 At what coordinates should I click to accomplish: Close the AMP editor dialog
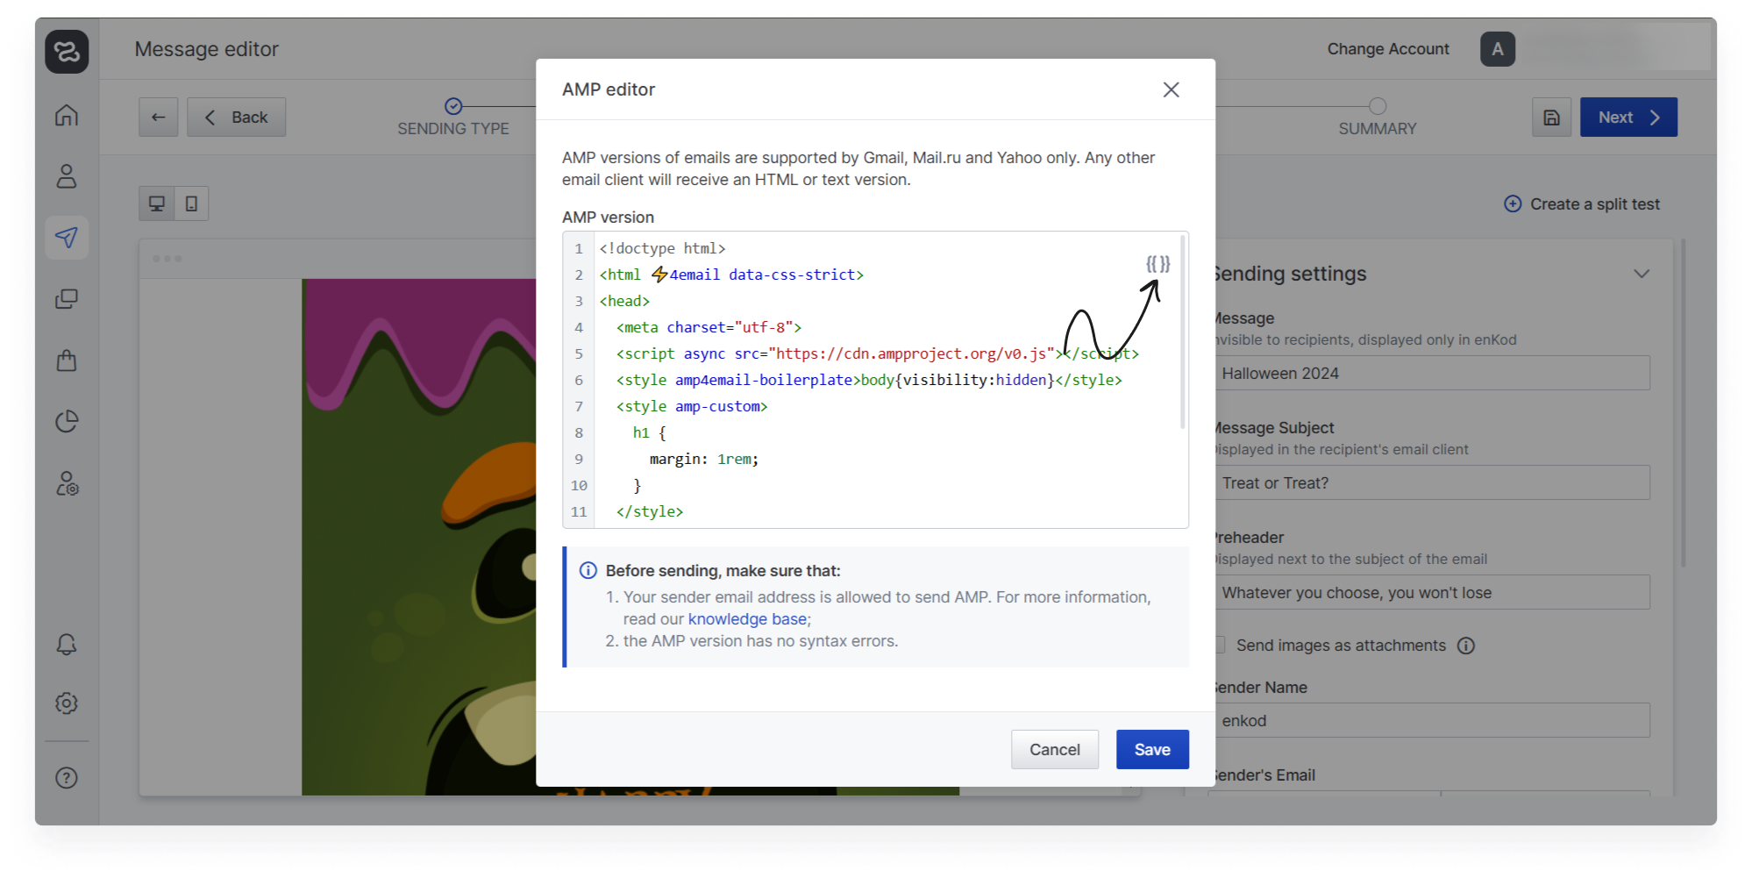(x=1171, y=89)
